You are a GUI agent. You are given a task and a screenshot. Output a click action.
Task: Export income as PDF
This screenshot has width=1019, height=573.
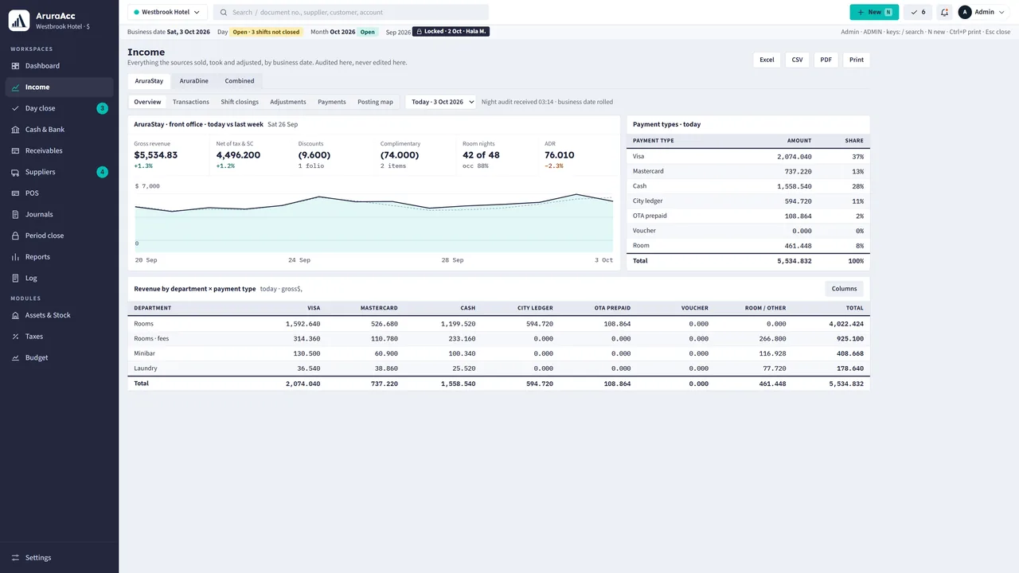pyautogui.click(x=826, y=60)
